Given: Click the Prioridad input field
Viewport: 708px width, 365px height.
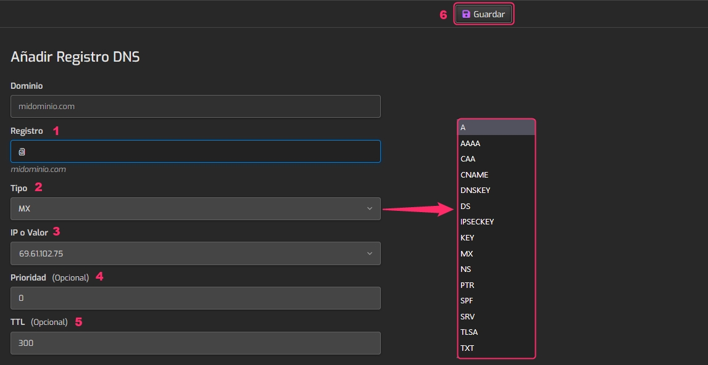Looking at the screenshot, I should [x=196, y=298].
